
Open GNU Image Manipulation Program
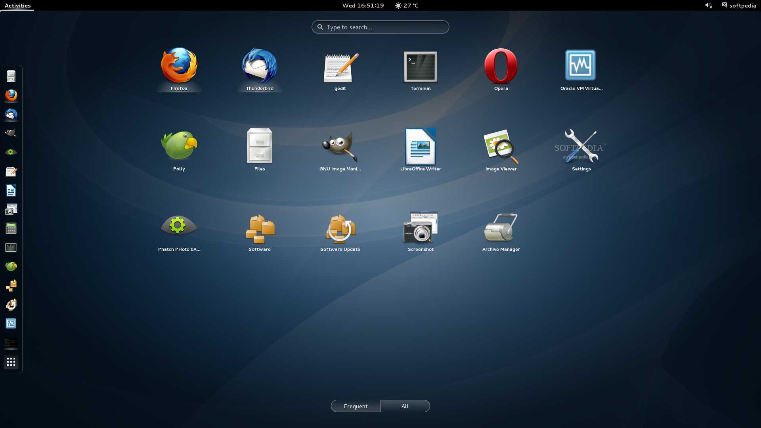pos(340,145)
